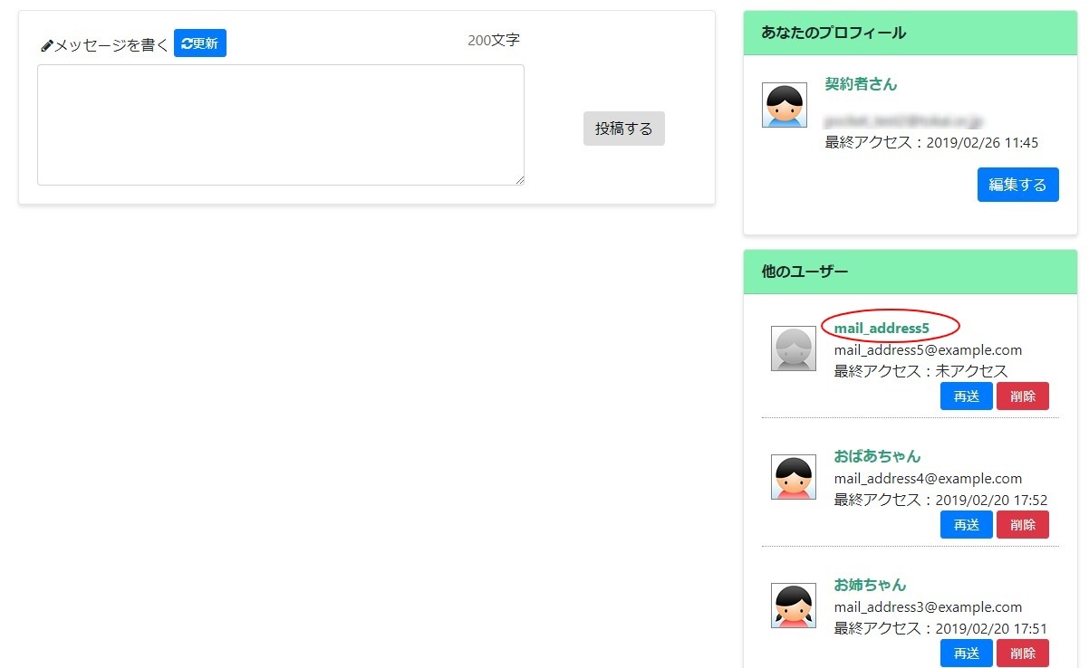This screenshot has height=668, width=1089.
Task: Open the 契約者さん profile avatar image
Action: 785,104
